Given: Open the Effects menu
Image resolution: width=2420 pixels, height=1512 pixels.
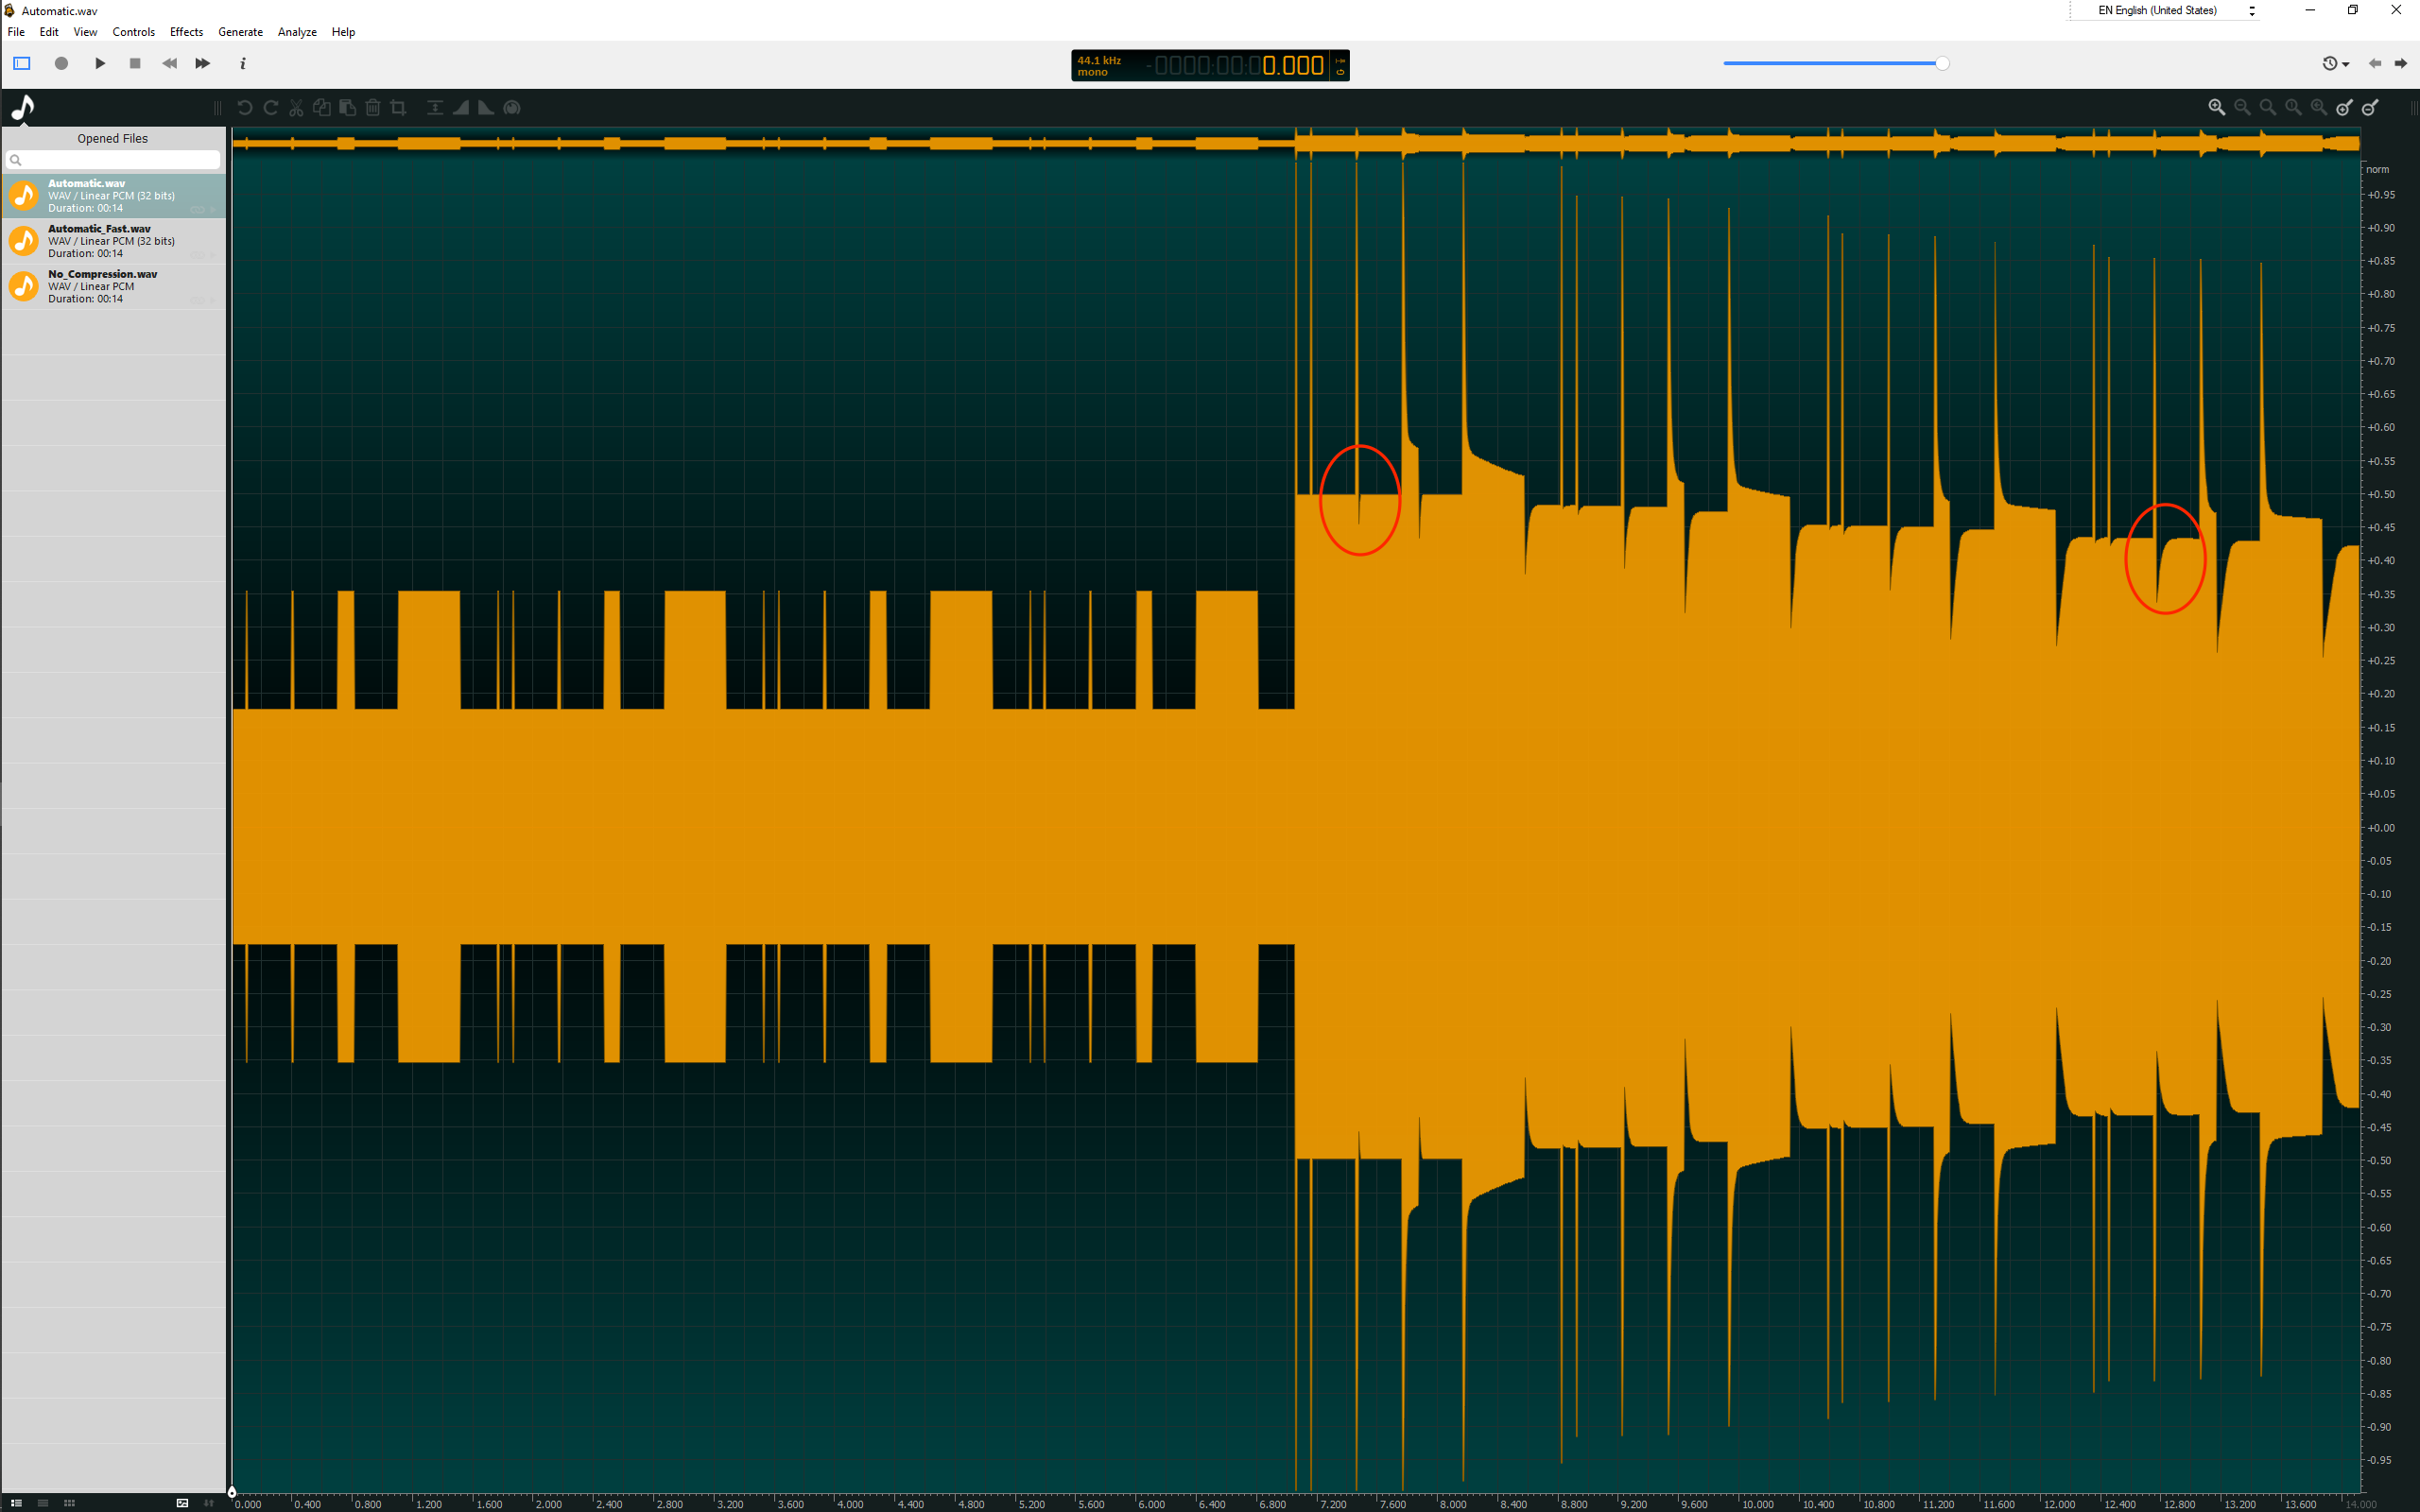Looking at the screenshot, I should (186, 32).
